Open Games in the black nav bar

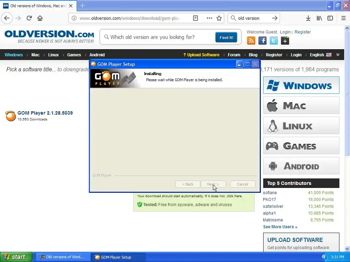(x=74, y=55)
